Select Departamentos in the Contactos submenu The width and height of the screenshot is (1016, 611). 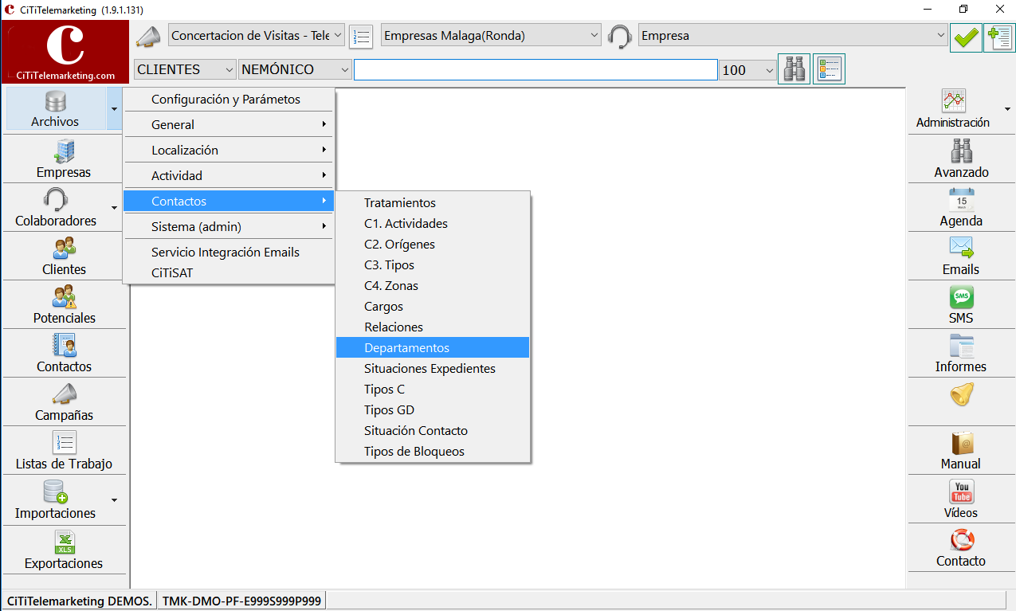(433, 347)
